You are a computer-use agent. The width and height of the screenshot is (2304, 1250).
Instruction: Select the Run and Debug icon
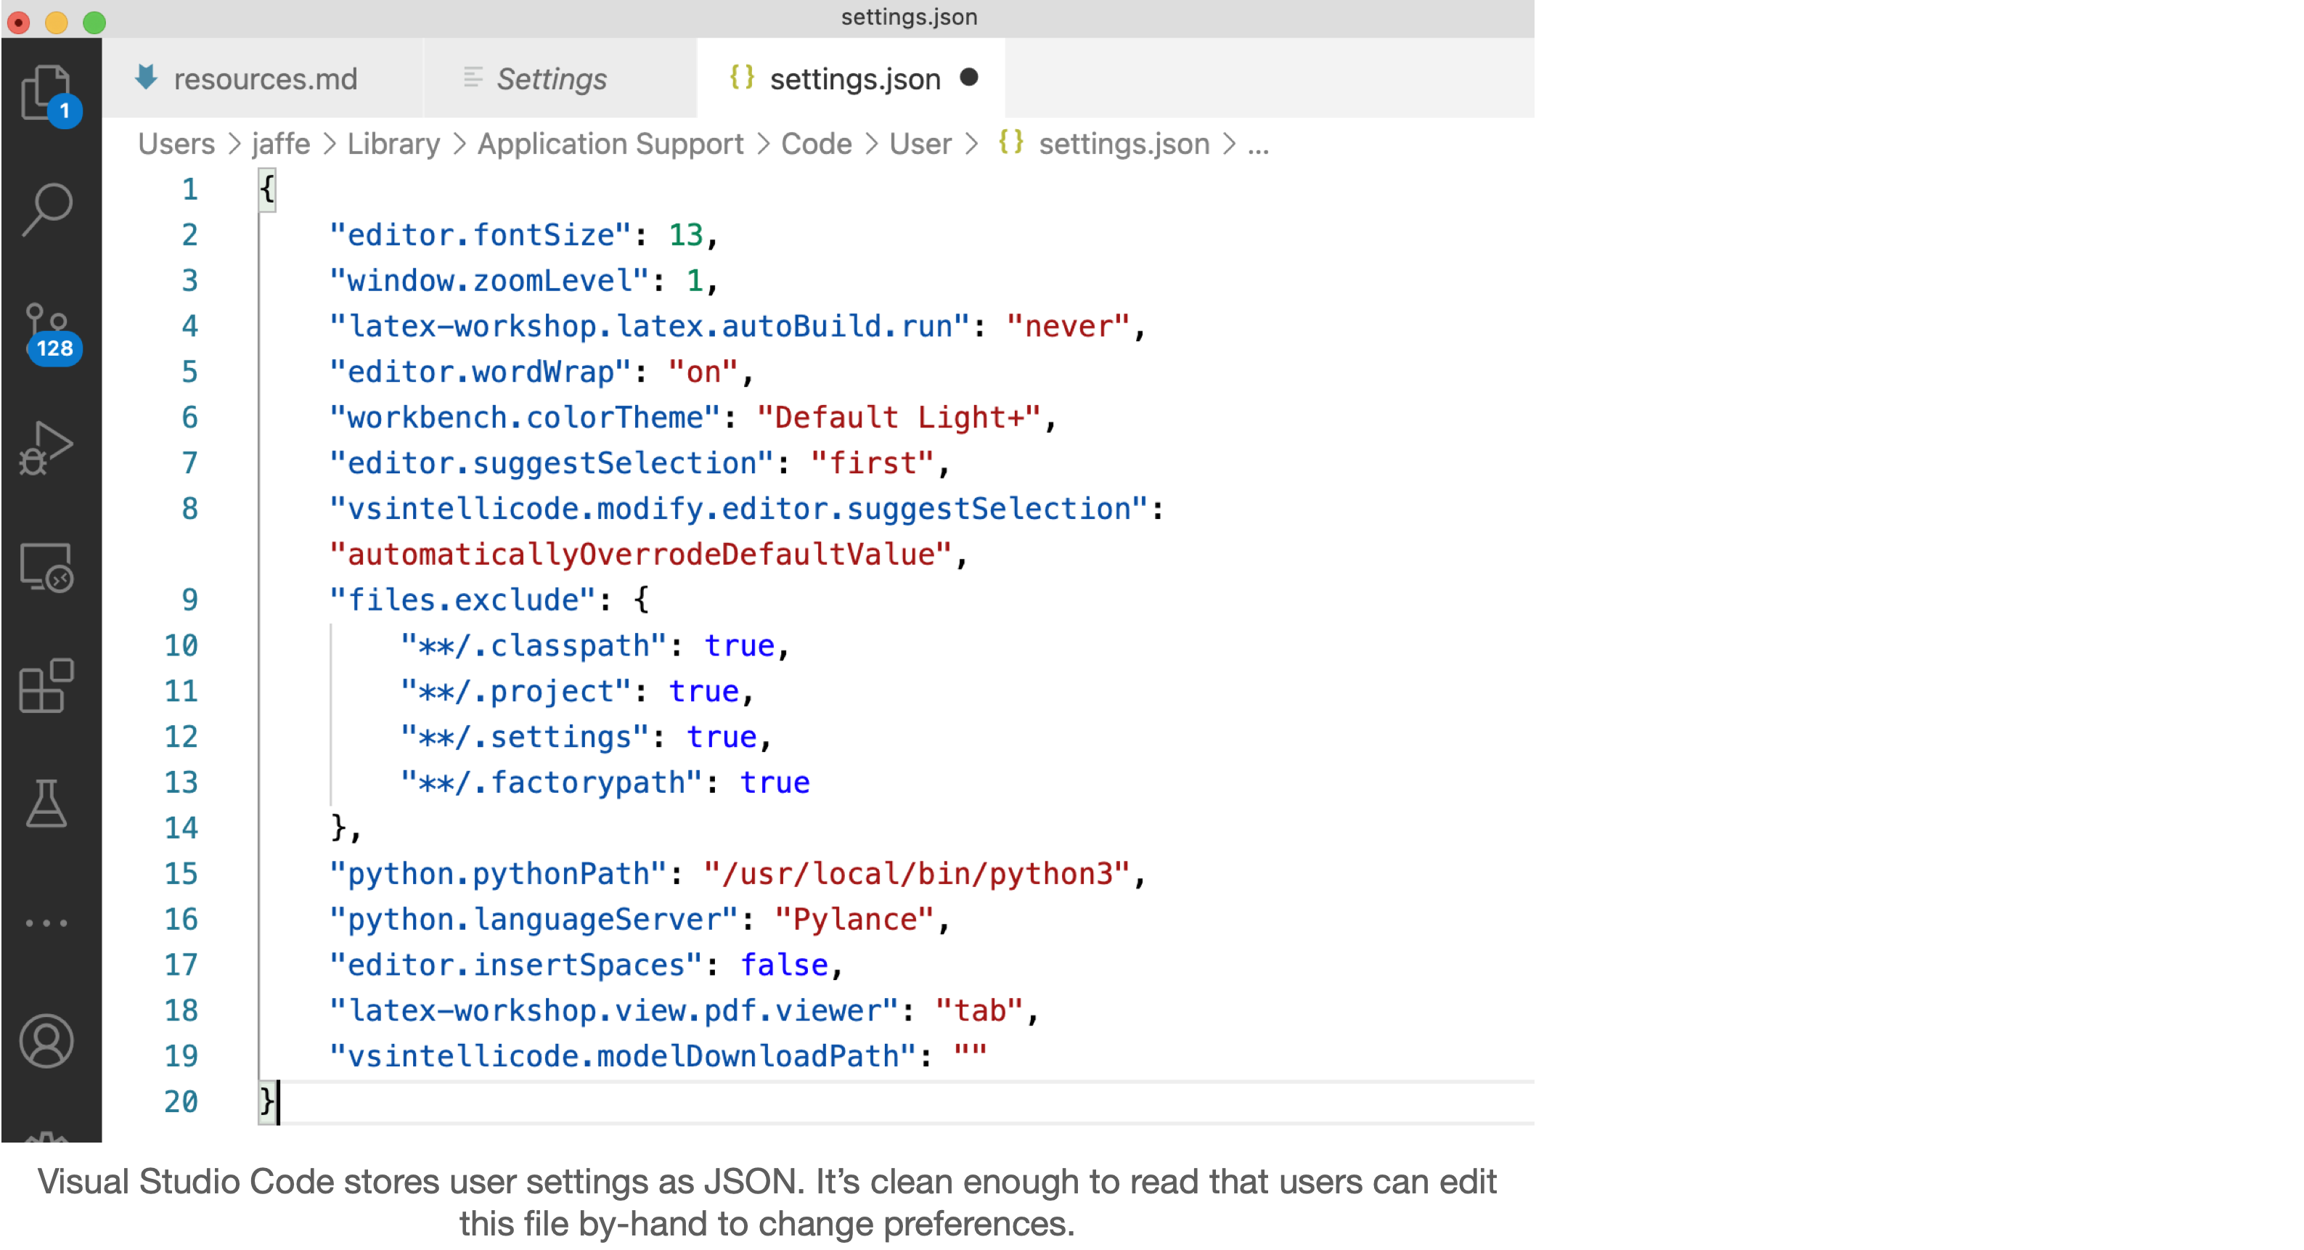coord(45,447)
